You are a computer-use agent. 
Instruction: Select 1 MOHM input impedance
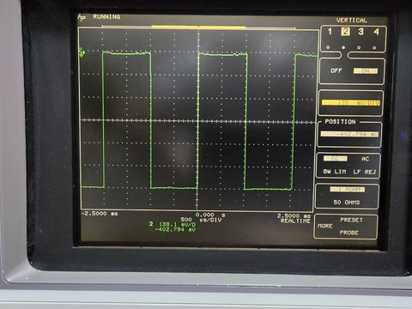pos(348,190)
